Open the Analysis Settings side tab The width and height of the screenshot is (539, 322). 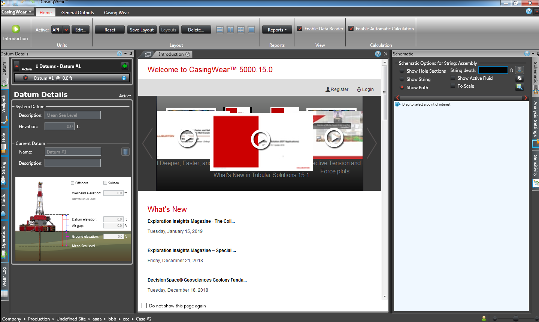(x=535, y=124)
